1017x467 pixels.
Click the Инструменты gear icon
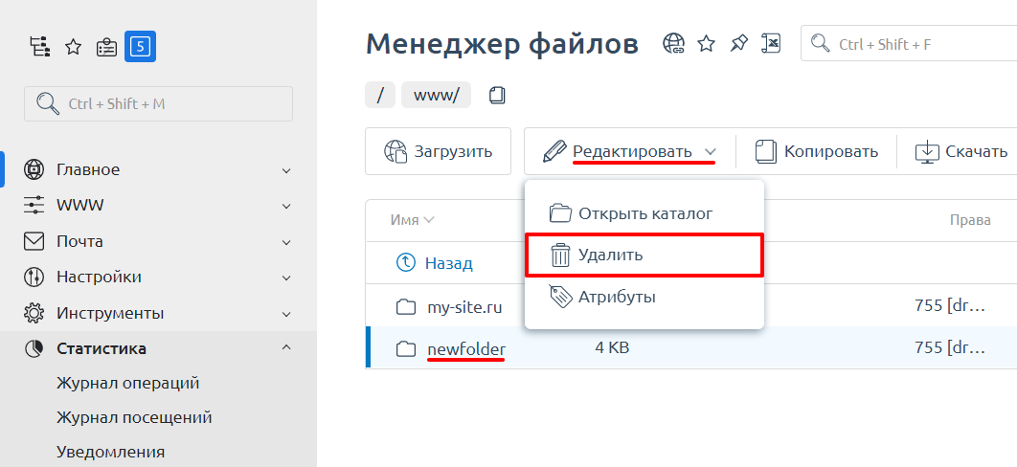(34, 313)
